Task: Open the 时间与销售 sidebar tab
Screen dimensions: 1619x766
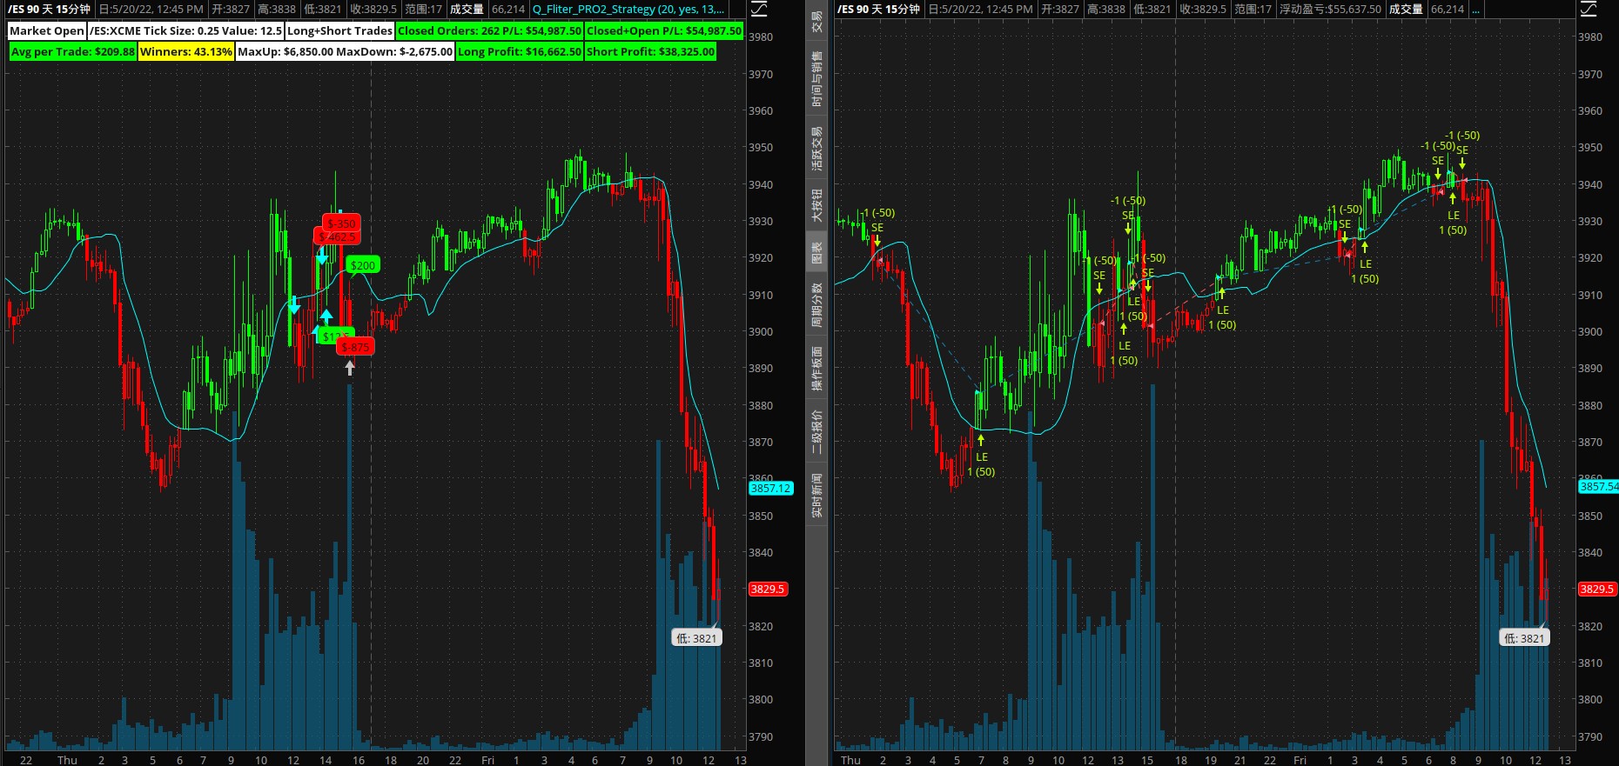Action: tap(816, 78)
